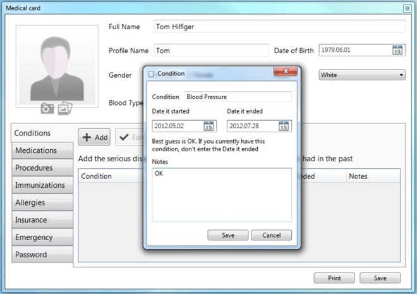Viewport: 417px width, 294px height.
Task: Click the Edit button with checkmark
Action: point(130,137)
